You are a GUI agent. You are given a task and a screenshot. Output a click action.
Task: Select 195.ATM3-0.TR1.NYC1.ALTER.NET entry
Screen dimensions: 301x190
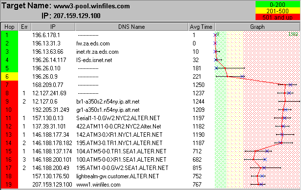(119, 143)
